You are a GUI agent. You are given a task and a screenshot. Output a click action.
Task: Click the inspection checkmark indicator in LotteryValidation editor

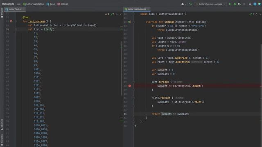[x=252, y=14]
